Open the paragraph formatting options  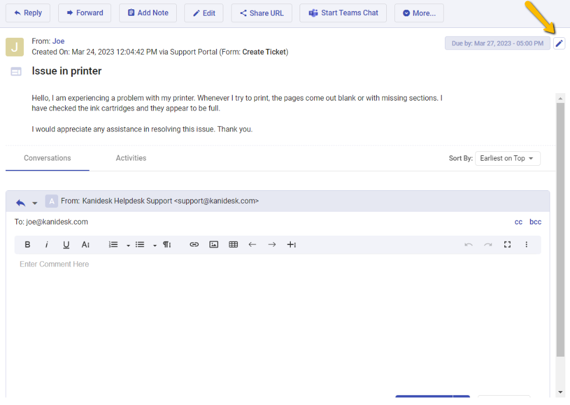point(167,244)
